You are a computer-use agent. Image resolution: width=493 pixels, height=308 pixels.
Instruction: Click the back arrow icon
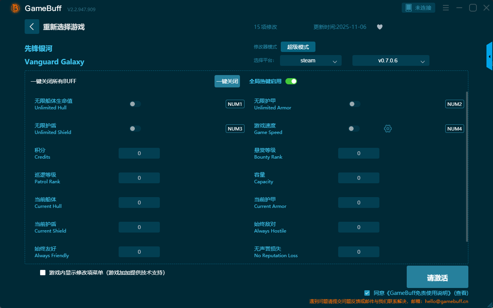32,27
